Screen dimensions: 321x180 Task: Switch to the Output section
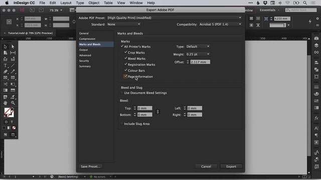[x=84, y=50]
